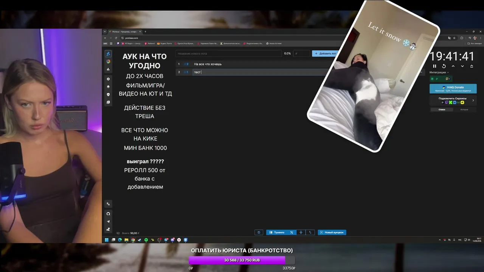484x272 pixels.
Task: Open the wheel of fortune sidebar icon
Action: coord(108,62)
